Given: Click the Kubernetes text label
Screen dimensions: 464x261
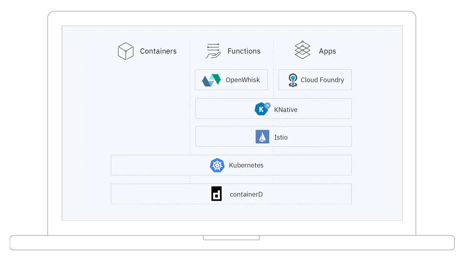Looking at the screenshot, I should coord(247,165).
